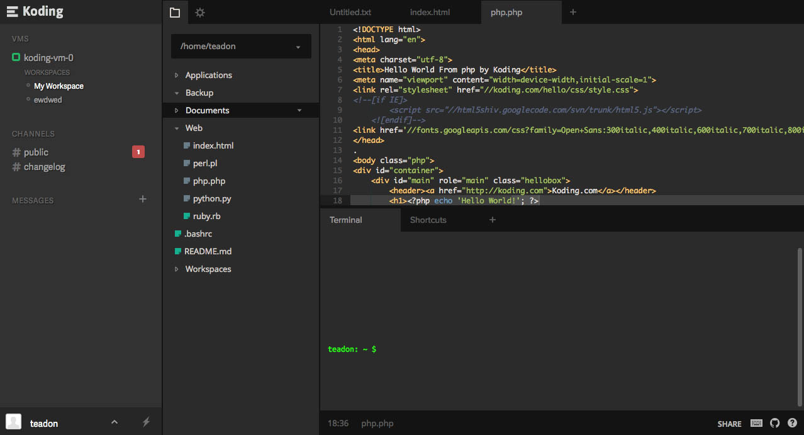
Task: Click the .bashrc file icon
Action: tap(177, 234)
